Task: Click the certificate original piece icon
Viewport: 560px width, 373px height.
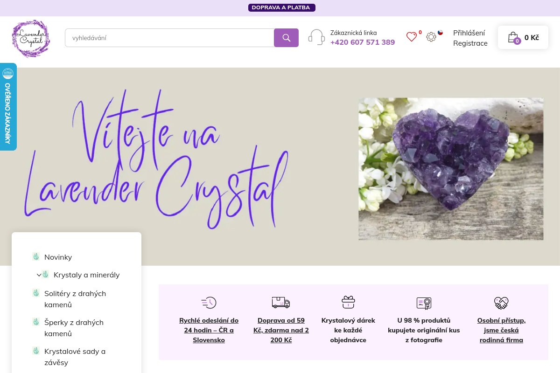Action: click(x=424, y=303)
